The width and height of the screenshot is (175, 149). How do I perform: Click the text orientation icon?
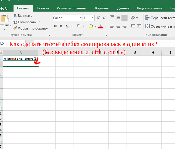click(x=133, y=18)
